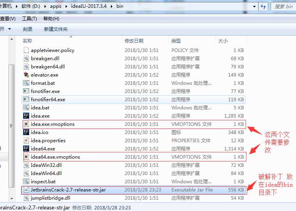Select the fsnotifier.exe icon

[26, 91]
